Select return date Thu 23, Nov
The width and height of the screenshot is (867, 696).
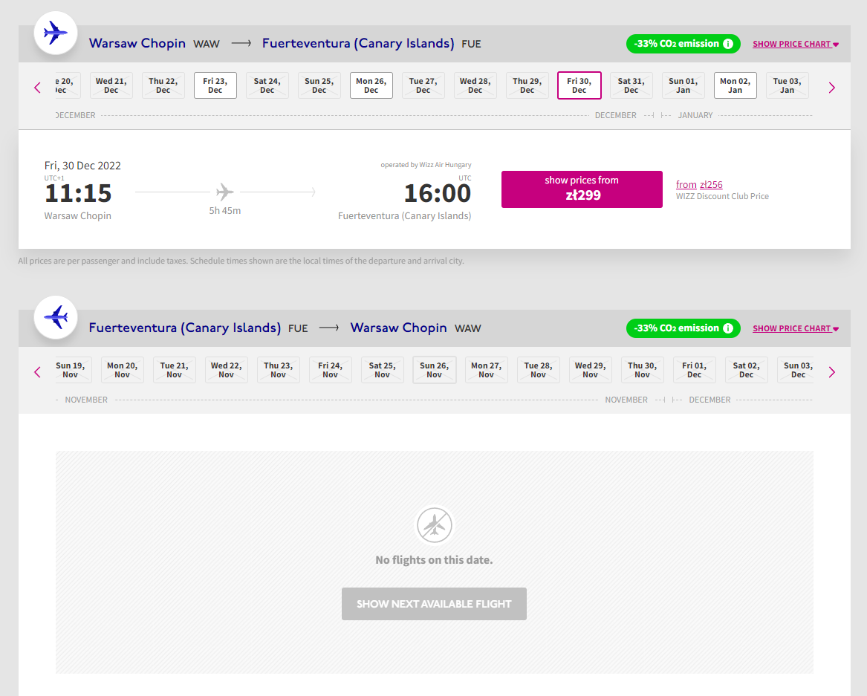coord(278,371)
